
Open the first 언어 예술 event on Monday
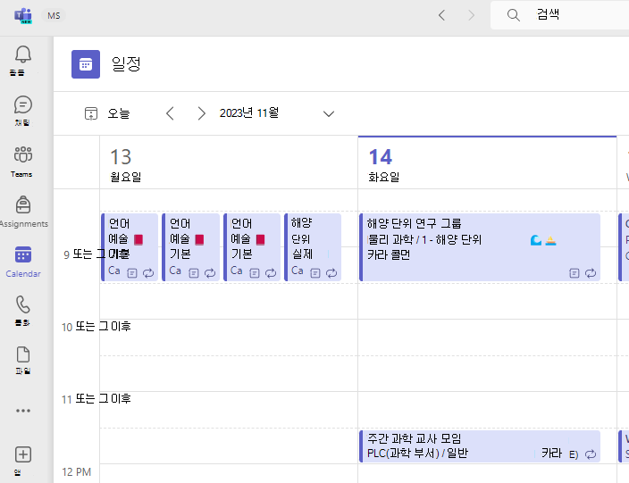130,247
